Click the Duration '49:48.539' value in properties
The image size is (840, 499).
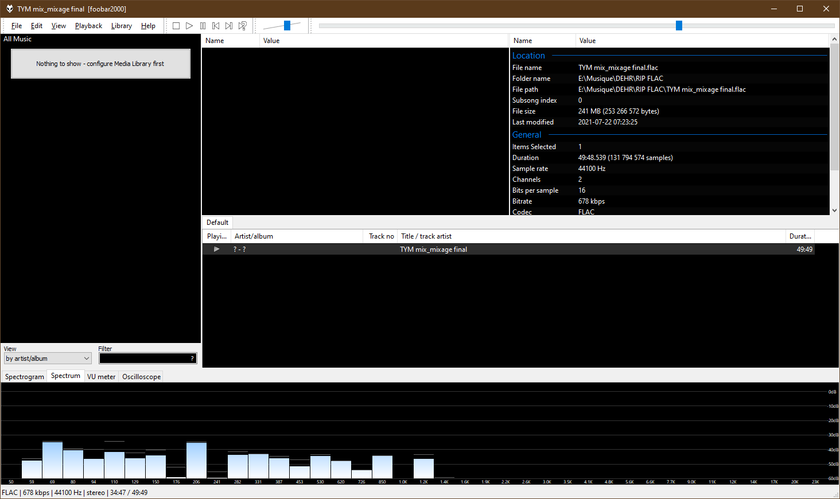(625, 158)
